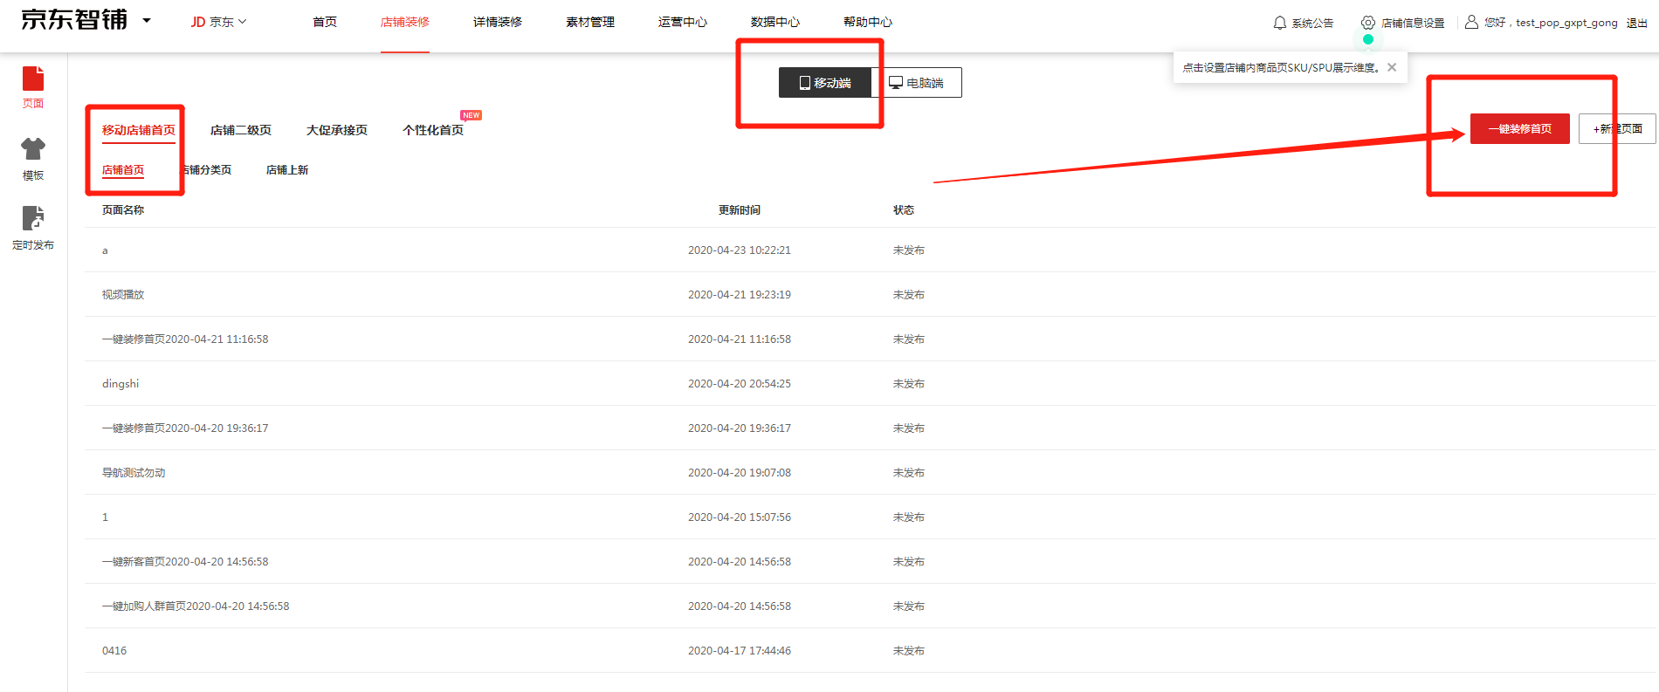Image resolution: width=1659 pixels, height=692 pixels.
Task: Click the page row named a
Action: [x=870, y=250]
